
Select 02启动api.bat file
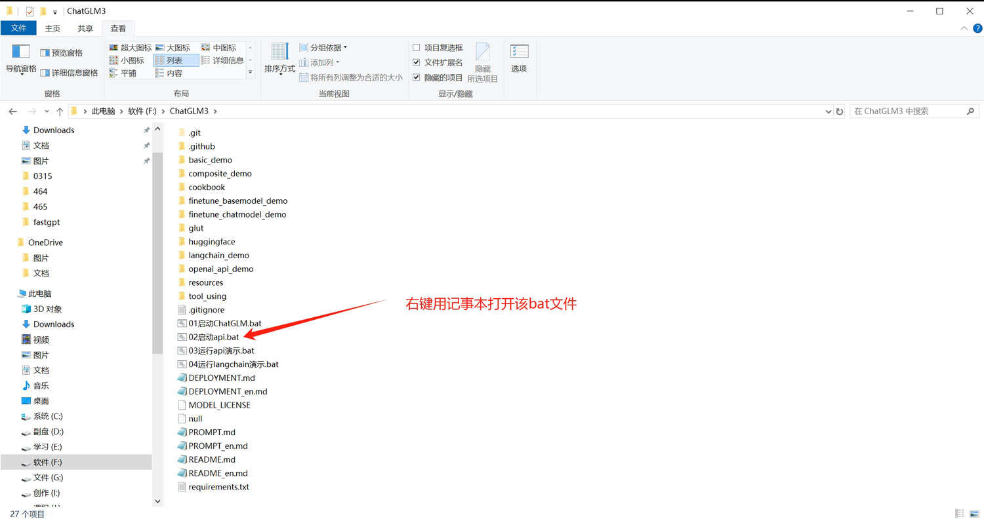coord(209,337)
